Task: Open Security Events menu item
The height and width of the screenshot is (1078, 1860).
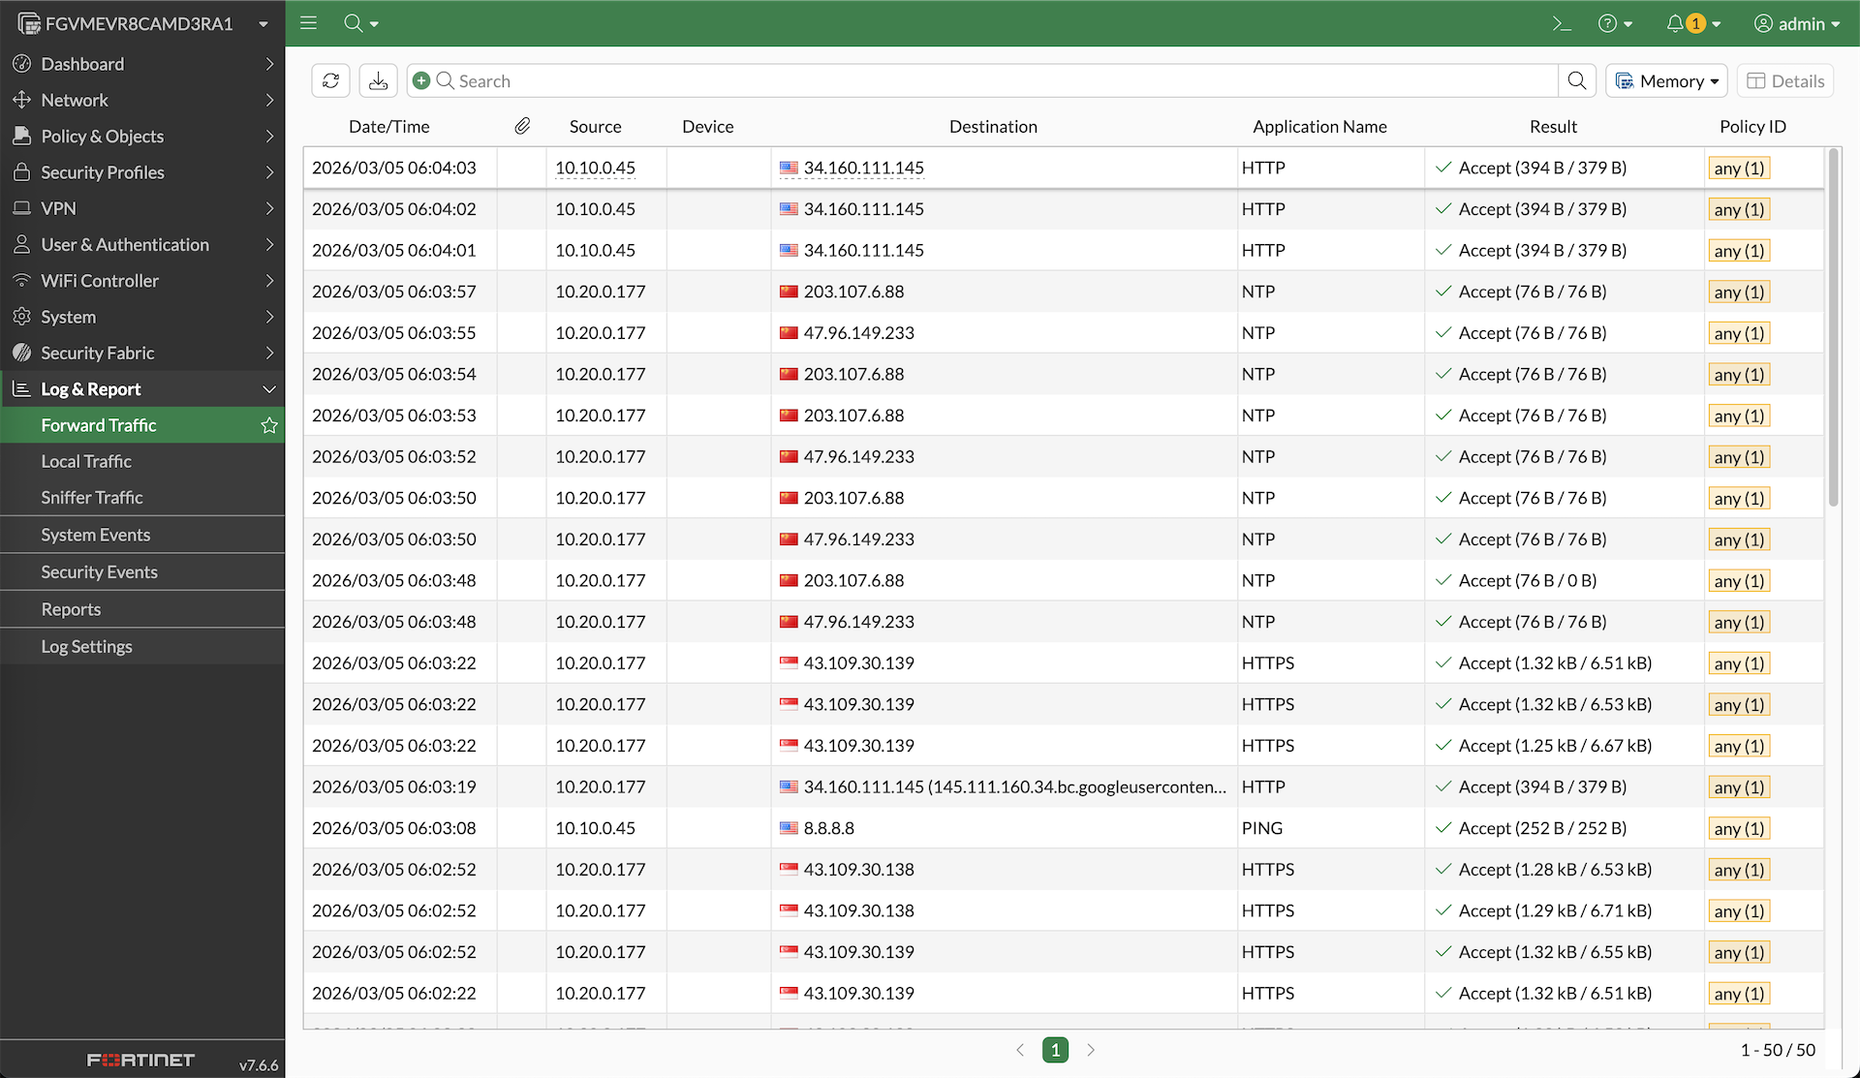Action: 99,572
